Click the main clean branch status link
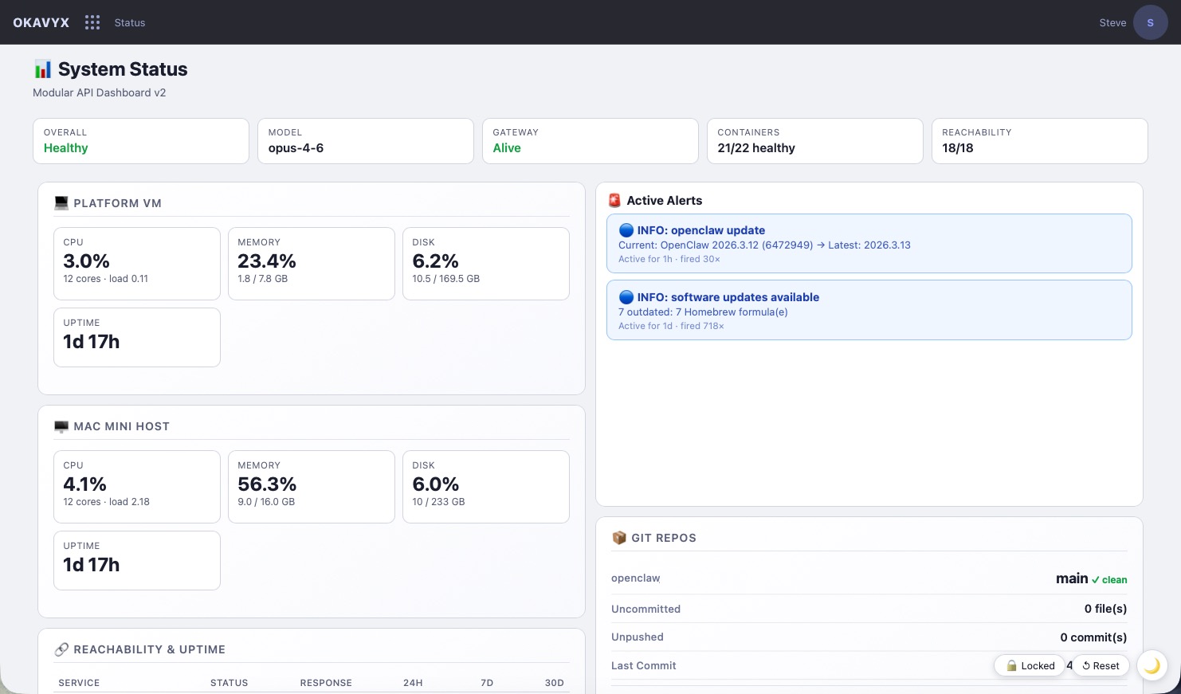Image resolution: width=1181 pixels, height=694 pixels. click(x=1090, y=578)
